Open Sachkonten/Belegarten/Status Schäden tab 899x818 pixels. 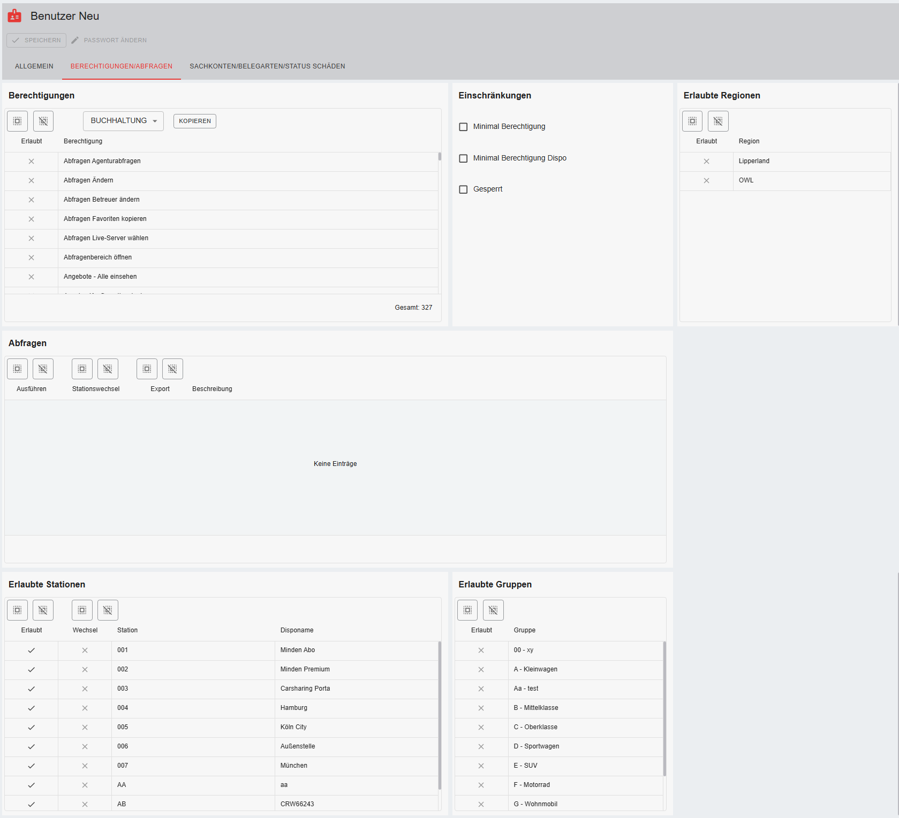click(267, 66)
